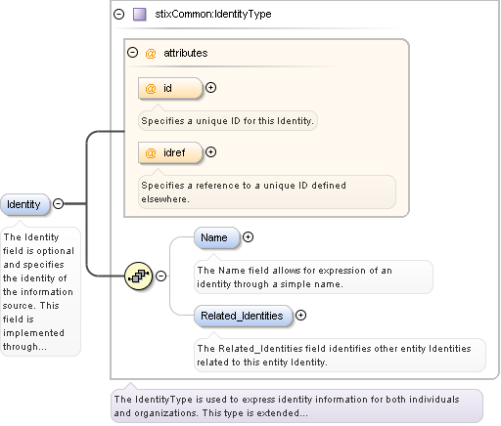Click the IdentityType description annotation
The width and height of the screenshot is (501, 426).
296,406
